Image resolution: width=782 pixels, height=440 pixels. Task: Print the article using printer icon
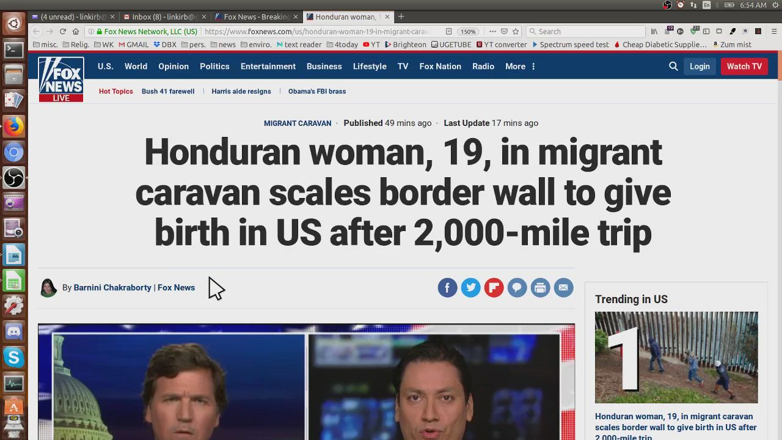click(540, 287)
